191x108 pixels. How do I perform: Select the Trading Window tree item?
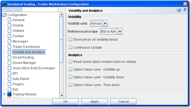pos(24,94)
